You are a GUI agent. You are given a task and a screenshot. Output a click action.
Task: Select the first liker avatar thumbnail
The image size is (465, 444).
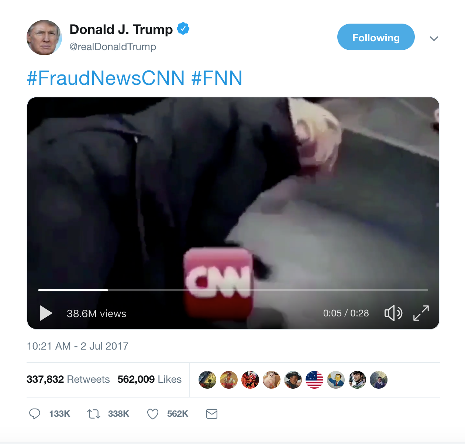[207, 380]
